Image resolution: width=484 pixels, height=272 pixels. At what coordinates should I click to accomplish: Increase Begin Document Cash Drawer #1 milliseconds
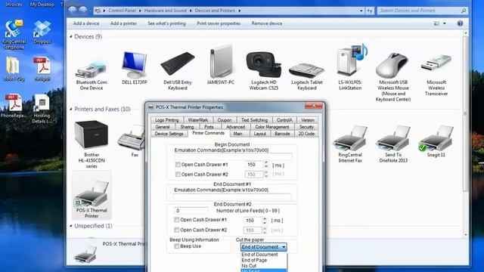(x=266, y=162)
